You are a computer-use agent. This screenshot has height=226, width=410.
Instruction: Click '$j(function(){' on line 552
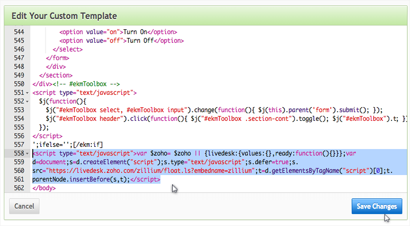point(62,101)
